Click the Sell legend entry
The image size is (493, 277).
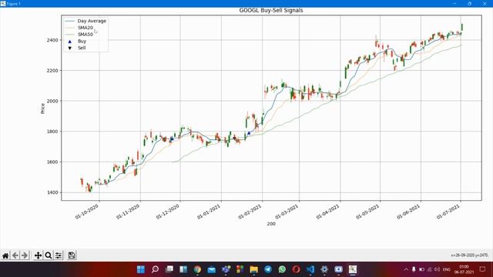[82, 48]
